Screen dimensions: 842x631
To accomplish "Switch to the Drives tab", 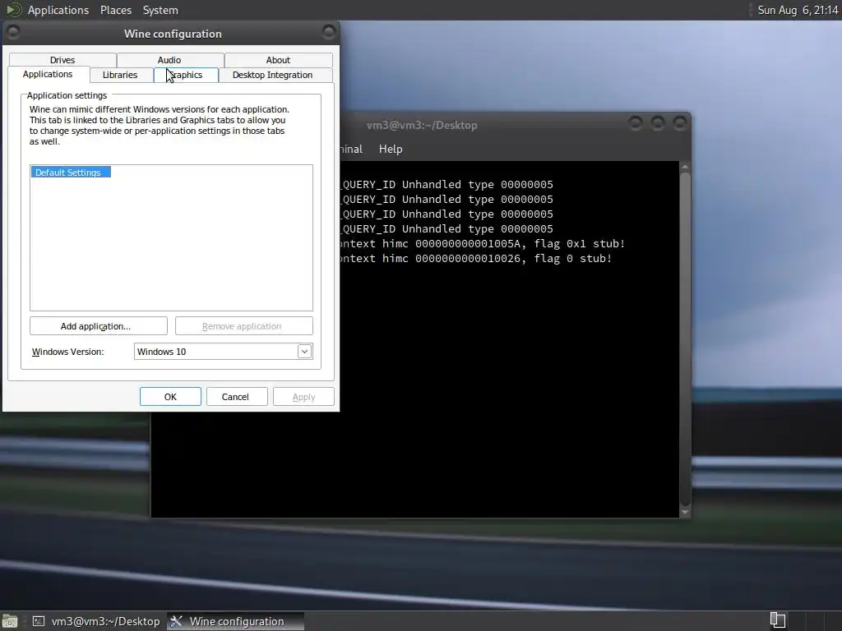I will (62, 60).
